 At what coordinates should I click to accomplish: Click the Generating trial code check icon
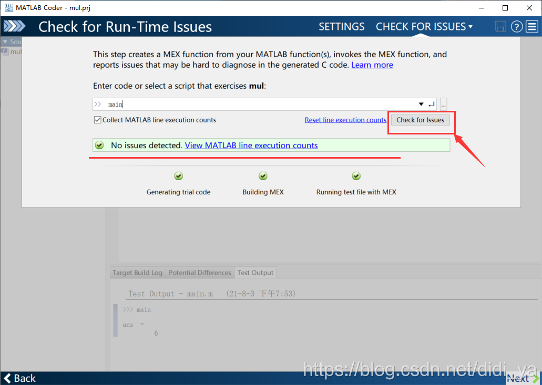178,176
